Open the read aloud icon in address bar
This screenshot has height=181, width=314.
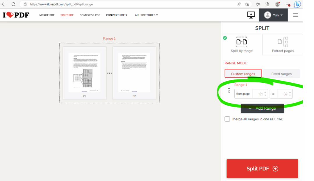pos(239,4)
